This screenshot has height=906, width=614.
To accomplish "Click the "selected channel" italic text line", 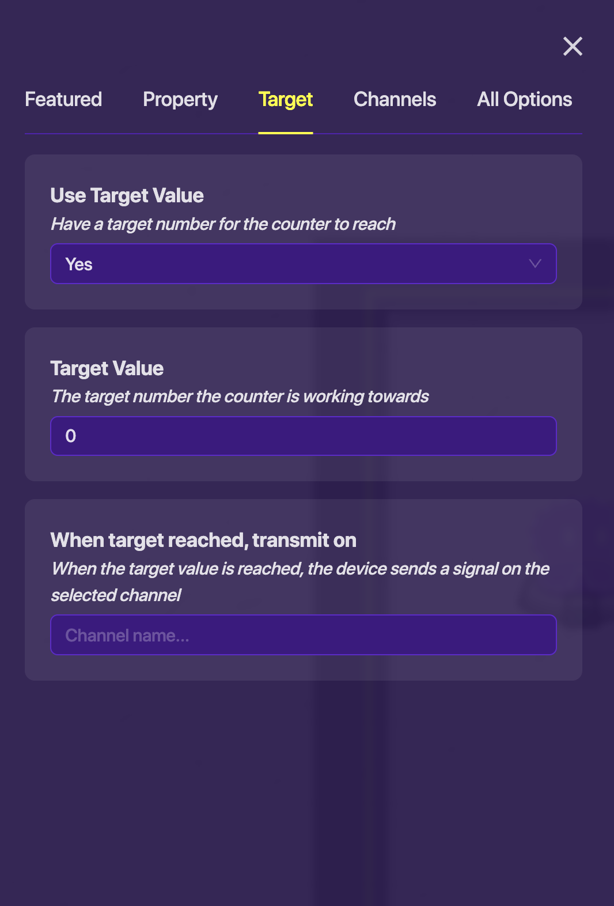I will 116,595.
